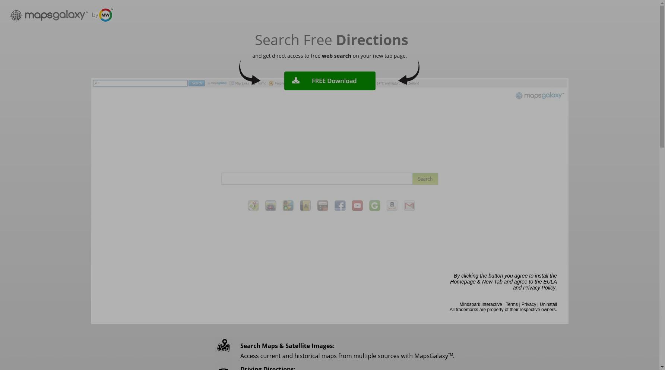Click the MapsGalaxy logo in the header
Image resolution: width=665 pixels, height=370 pixels.
pyautogui.click(x=49, y=15)
